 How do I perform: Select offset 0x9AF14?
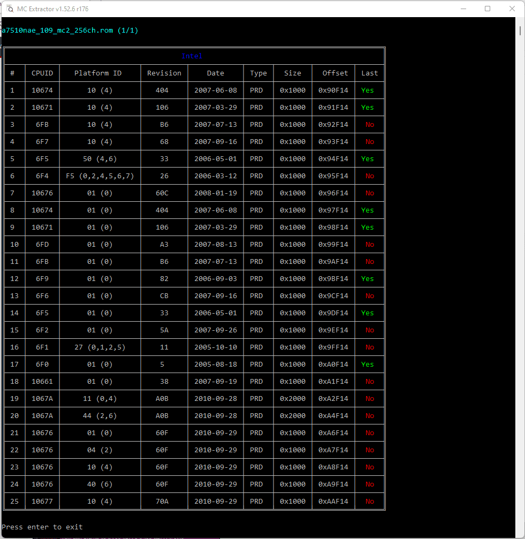[333, 262]
